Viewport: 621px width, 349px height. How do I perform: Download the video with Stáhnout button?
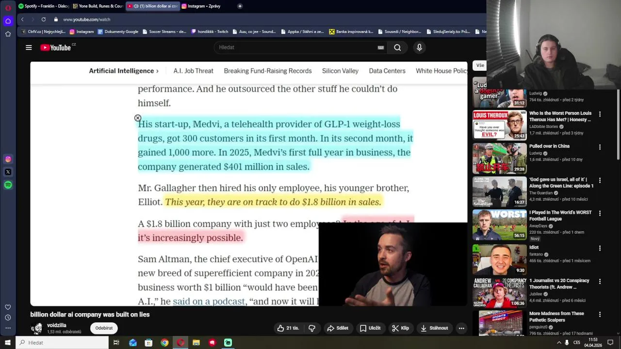[434, 328]
